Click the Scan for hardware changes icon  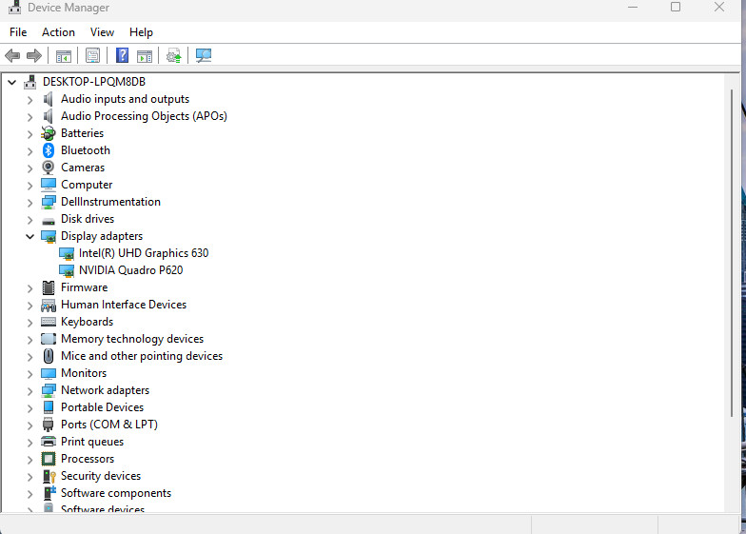tap(204, 55)
